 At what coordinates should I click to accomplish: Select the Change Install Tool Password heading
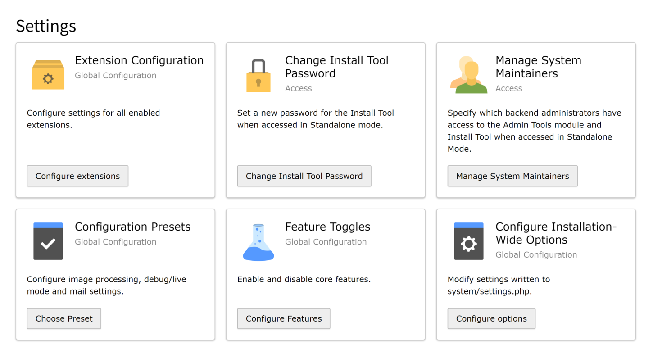point(337,67)
